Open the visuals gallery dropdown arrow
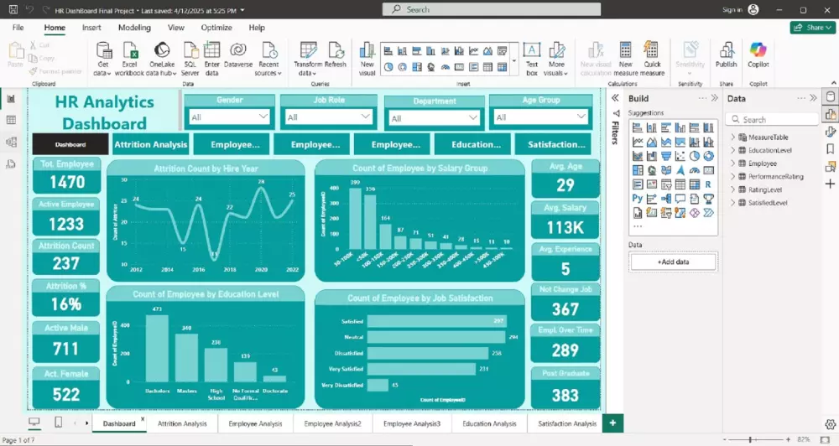Screen dimensions: 839x446 [514, 60]
